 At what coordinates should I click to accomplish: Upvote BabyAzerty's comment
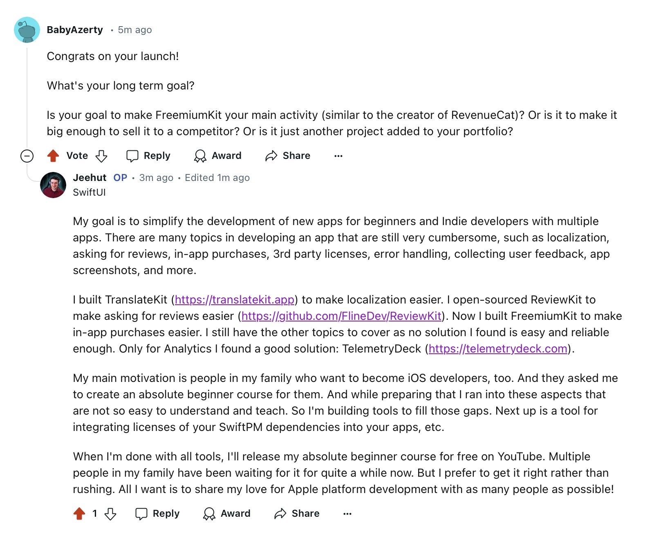53,156
